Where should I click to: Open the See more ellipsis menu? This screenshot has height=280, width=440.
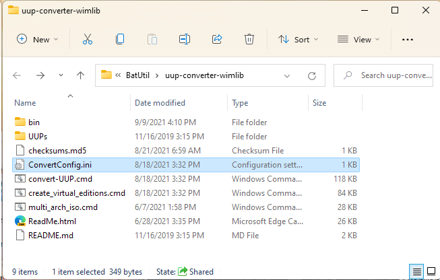tap(407, 40)
